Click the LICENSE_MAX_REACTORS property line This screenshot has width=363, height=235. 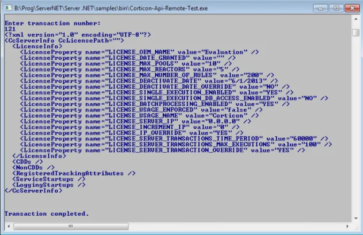(130, 69)
